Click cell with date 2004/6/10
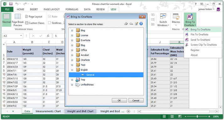 click(14, 59)
